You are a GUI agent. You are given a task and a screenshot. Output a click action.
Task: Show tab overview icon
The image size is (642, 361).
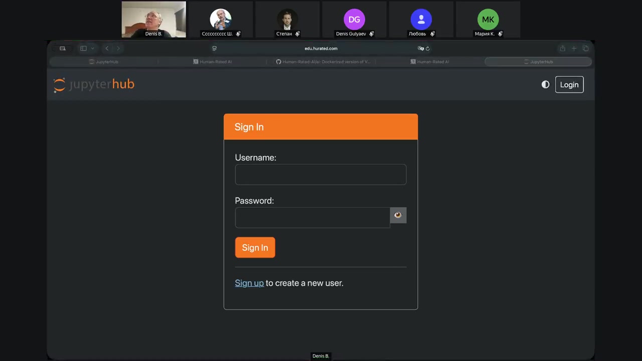(585, 49)
